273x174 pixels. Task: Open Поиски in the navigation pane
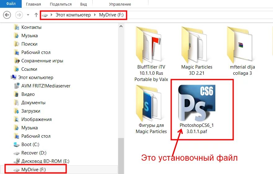coord(29,44)
